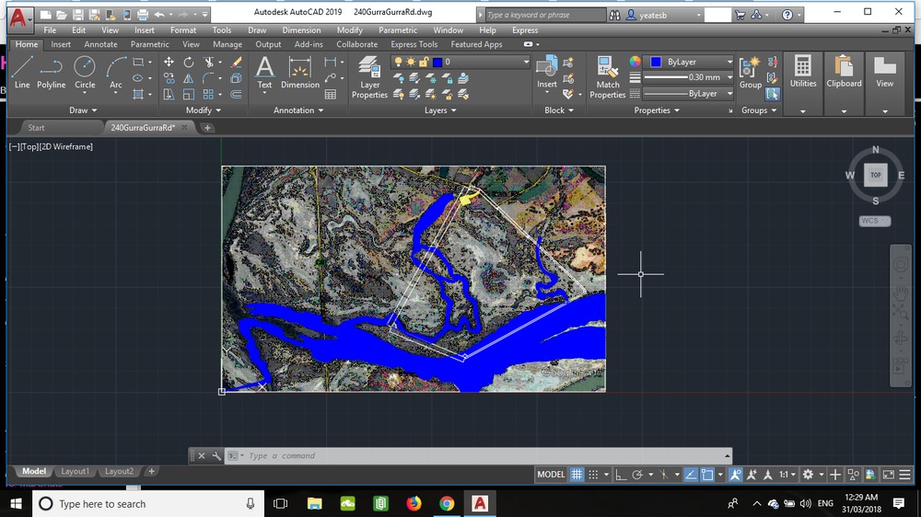Open the Format menu

(x=183, y=30)
